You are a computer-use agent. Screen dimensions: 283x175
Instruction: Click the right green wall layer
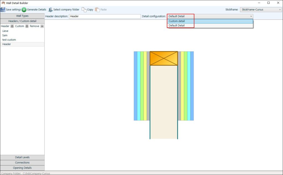pos(185,86)
